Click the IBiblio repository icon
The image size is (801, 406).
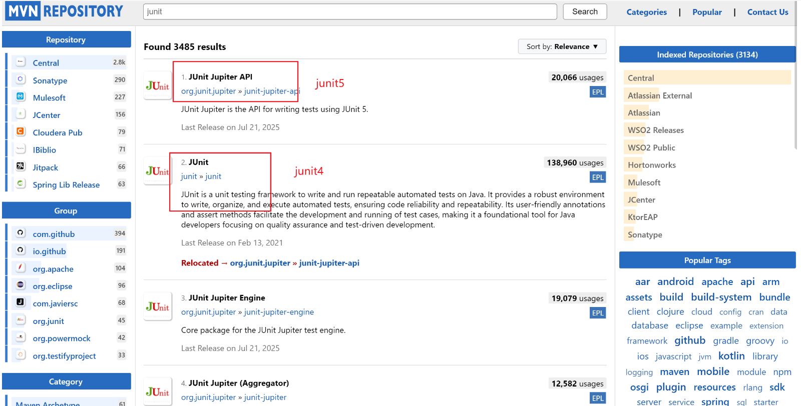point(21,149)
